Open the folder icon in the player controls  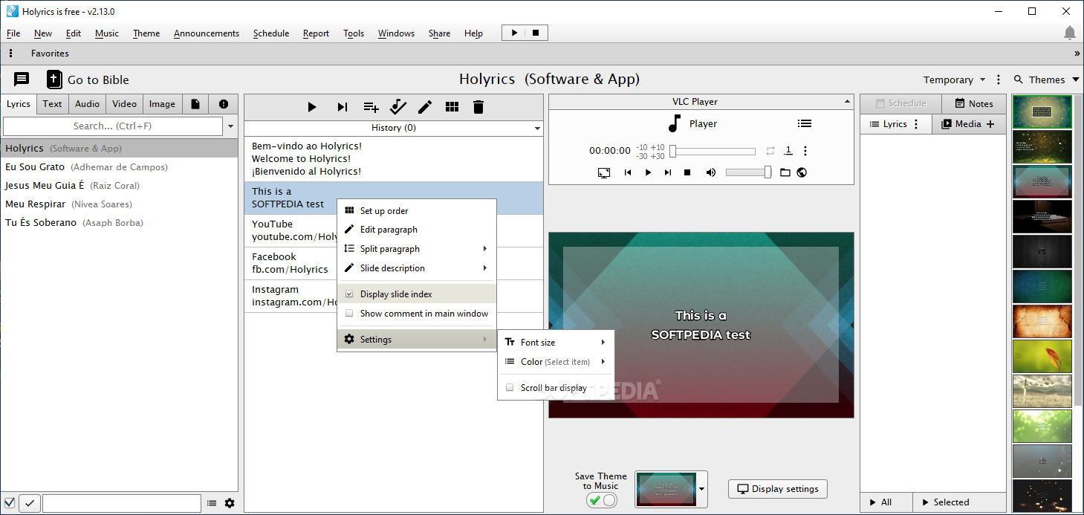pos(785,172)
